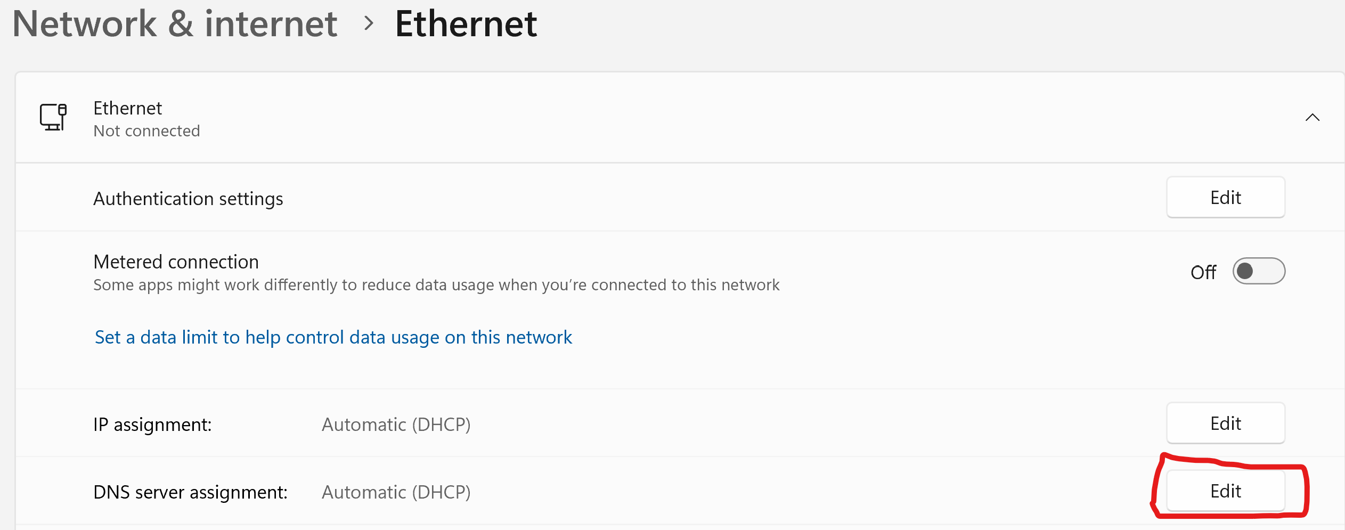
Task: Edit the IP assignment
Action: click(1225, 423)
